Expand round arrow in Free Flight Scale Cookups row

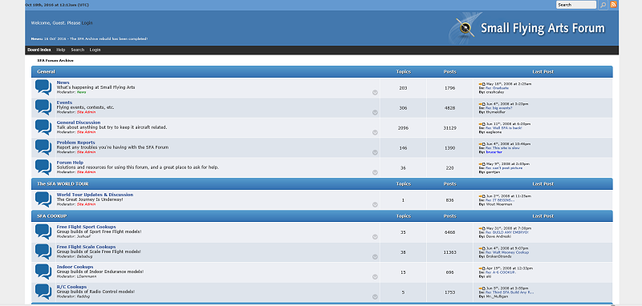(x=375, y=257)
